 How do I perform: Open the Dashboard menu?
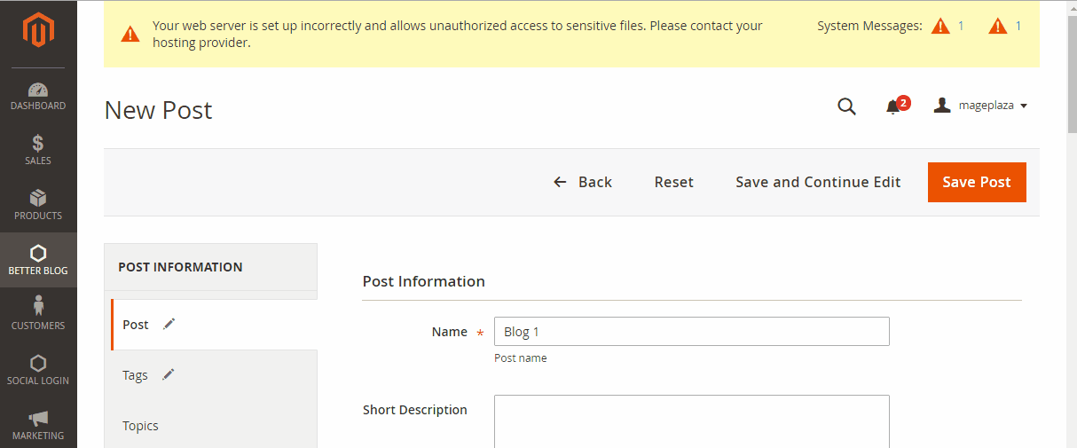tap(38, 96)
